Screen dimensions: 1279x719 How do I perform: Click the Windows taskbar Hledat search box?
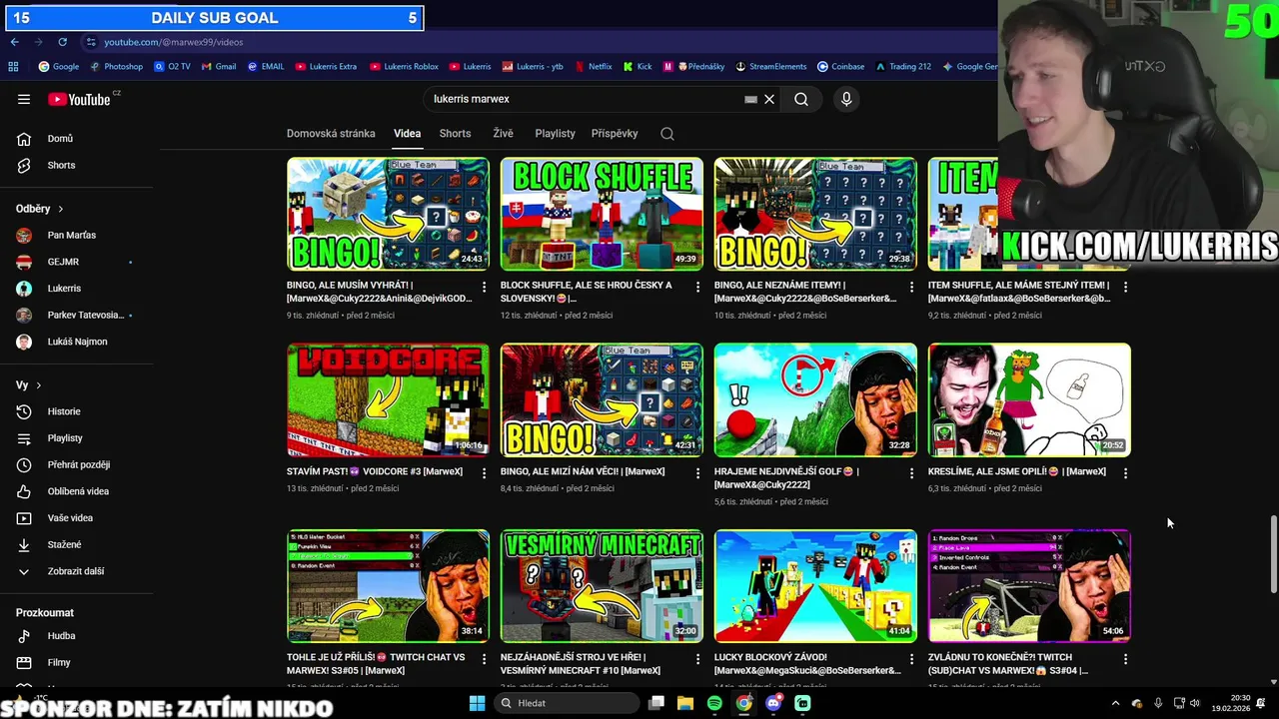[x=567, y=703]
